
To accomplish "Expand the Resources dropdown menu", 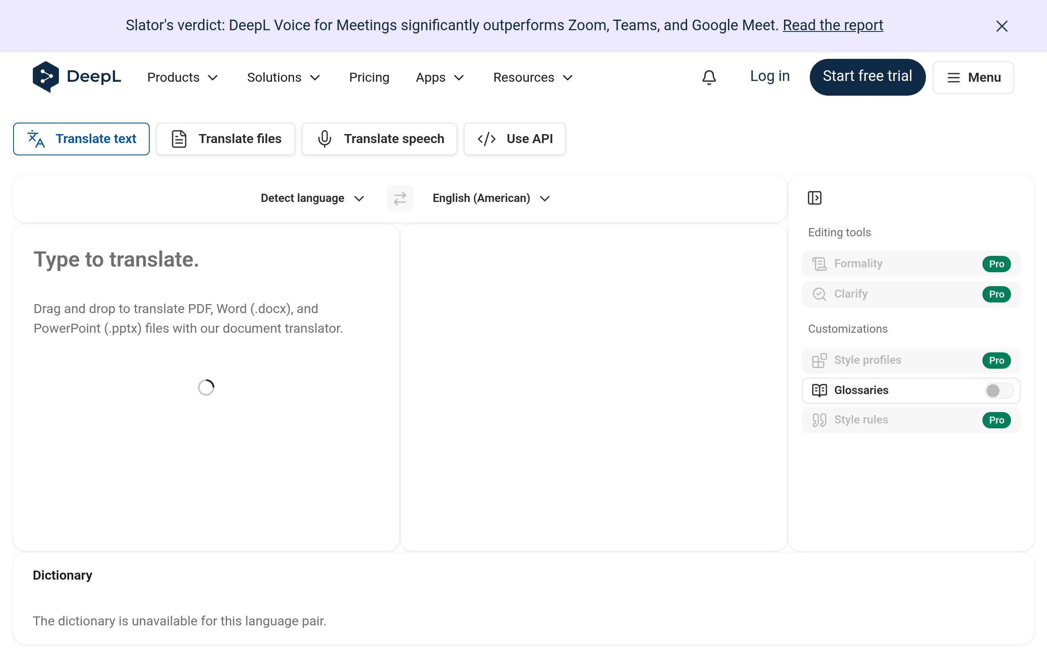I will pyautogui.click(x=533, y=77).
